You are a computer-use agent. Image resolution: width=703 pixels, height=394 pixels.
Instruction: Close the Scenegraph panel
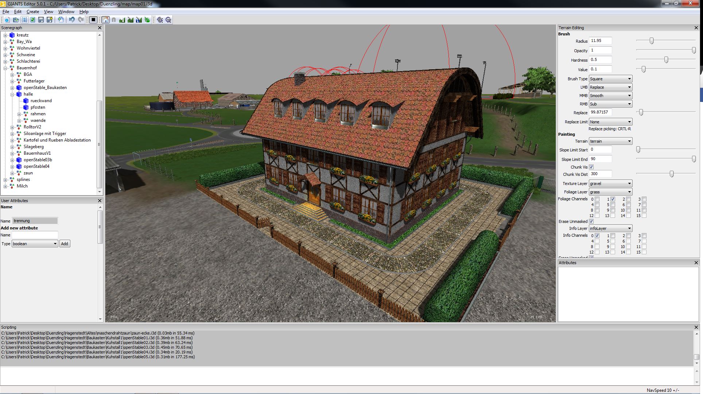tap(100, 28)
